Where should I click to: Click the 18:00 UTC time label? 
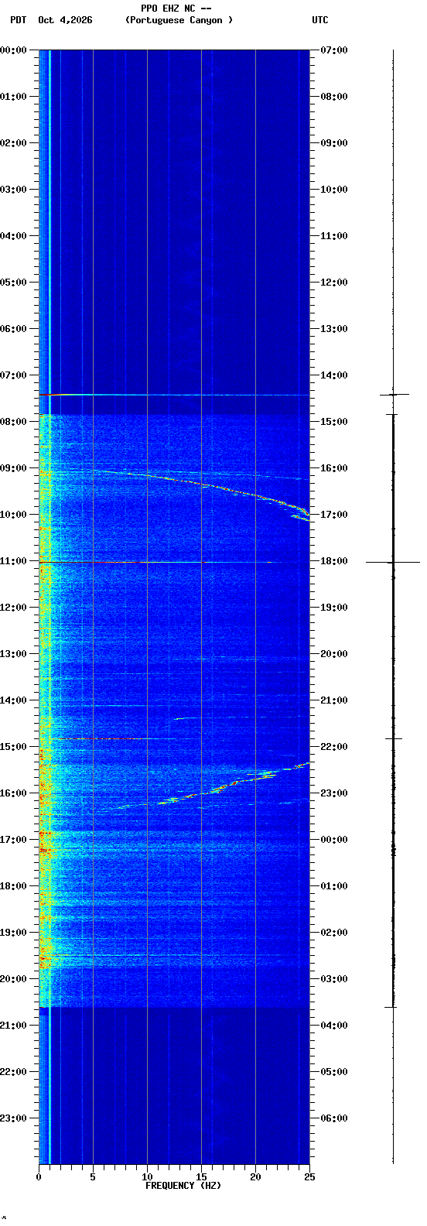pyautogui.click(x=334, y=561)
